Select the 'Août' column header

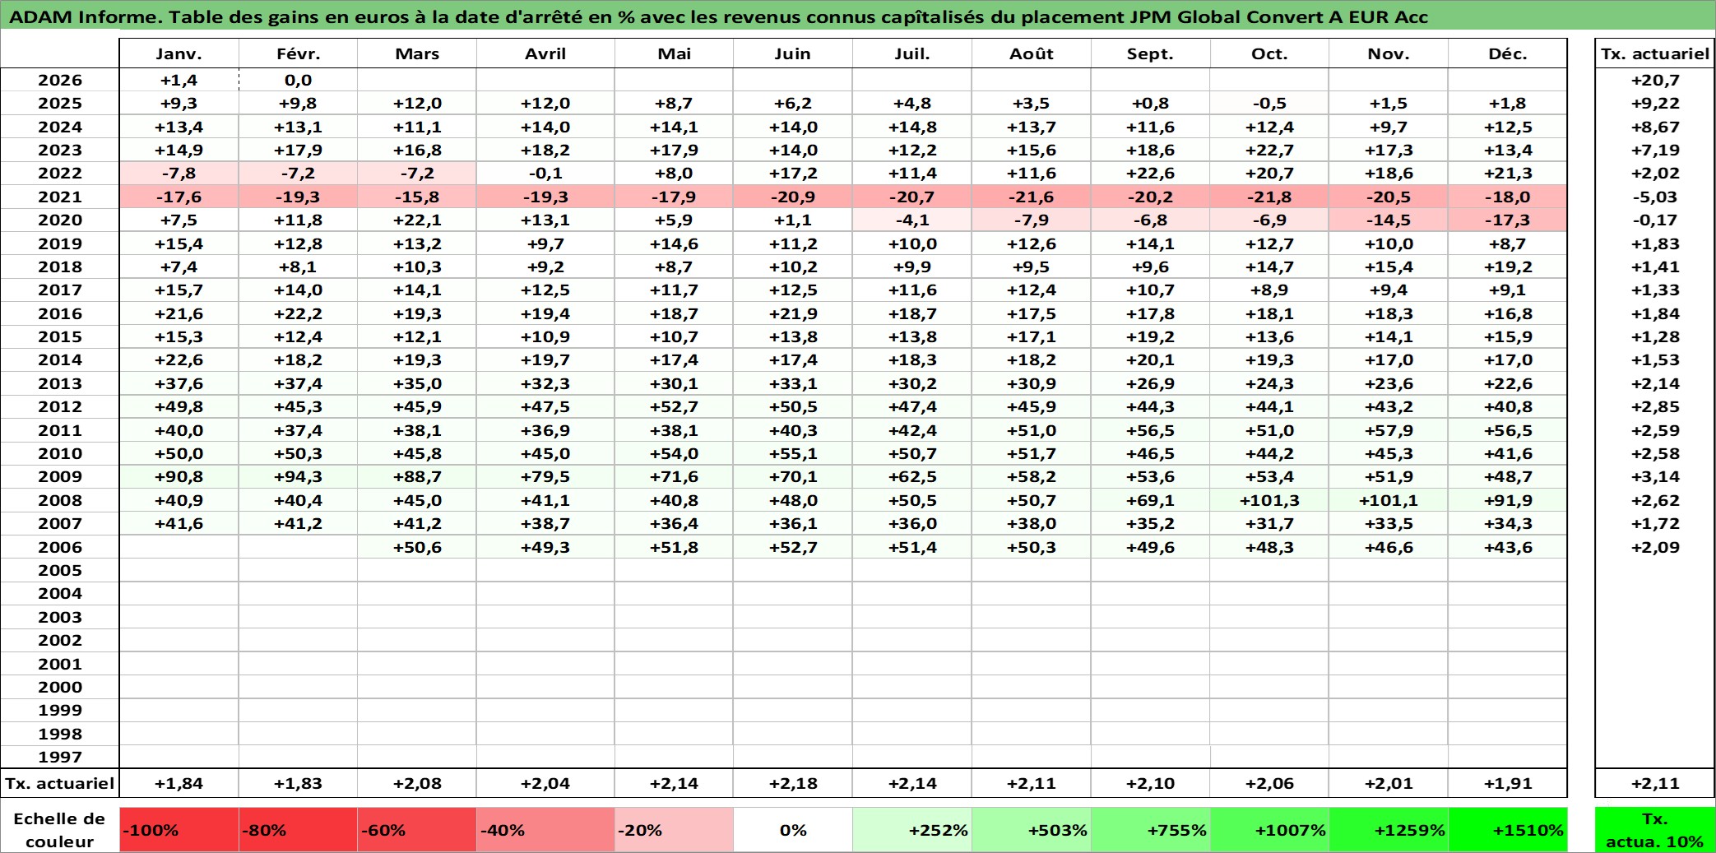(x=1032, y=53)
